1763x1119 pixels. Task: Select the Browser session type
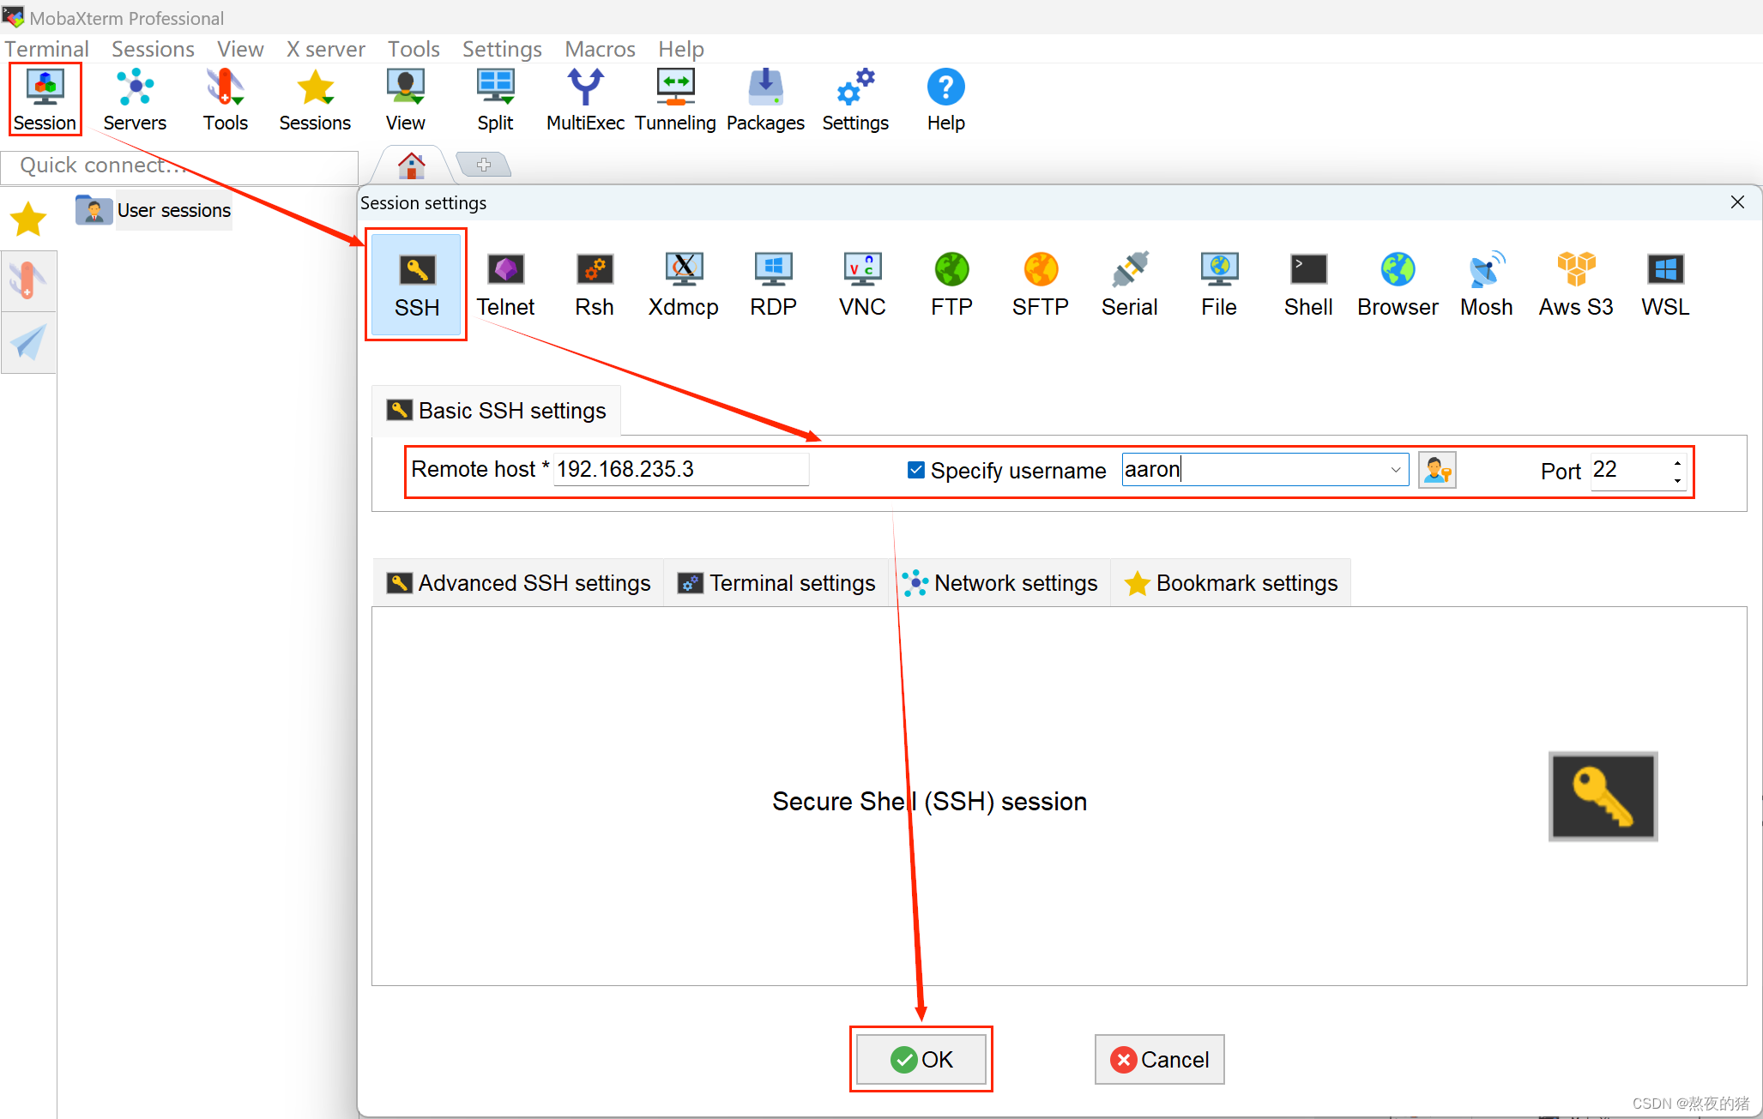point(1398,285)
